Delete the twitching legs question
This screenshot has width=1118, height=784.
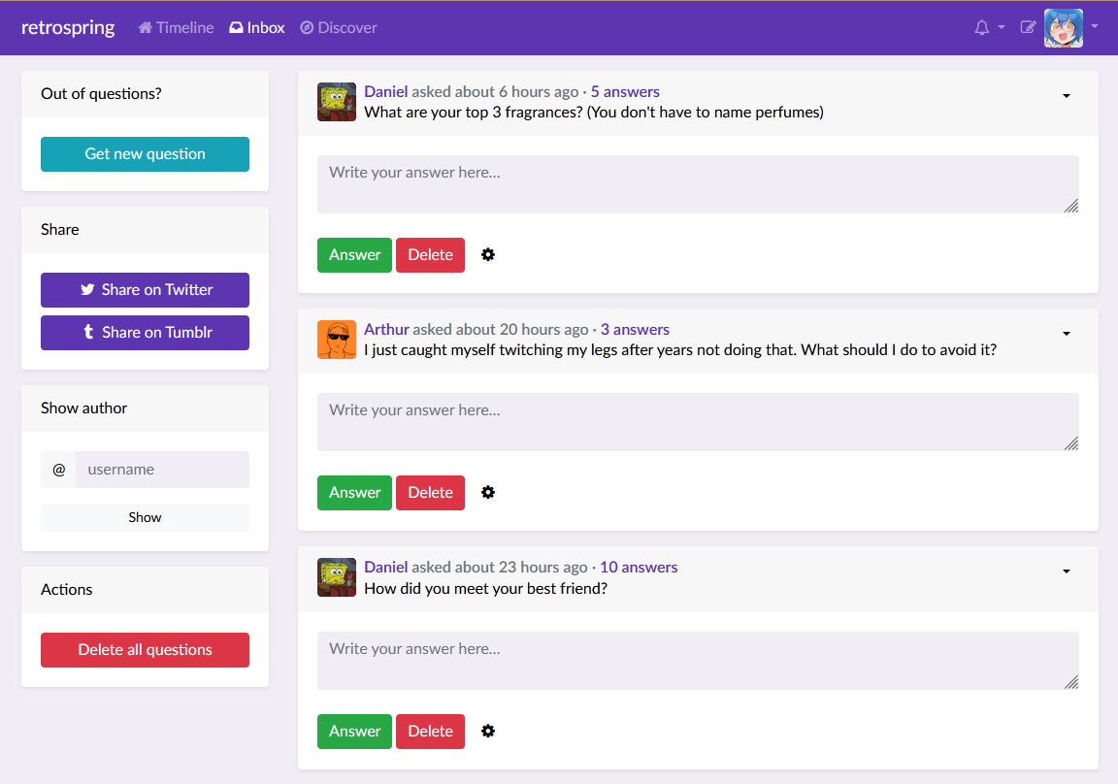click(430, 493)
